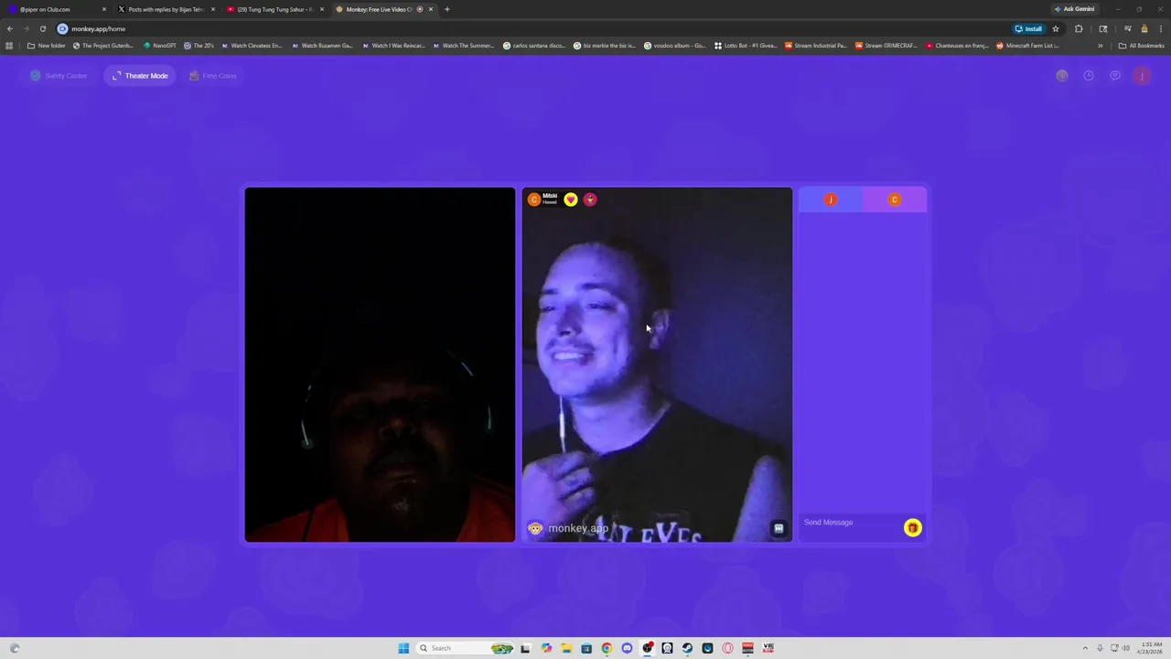
Task: Open Google Chrome from taskbar
Action: click(x=607, y=648)
